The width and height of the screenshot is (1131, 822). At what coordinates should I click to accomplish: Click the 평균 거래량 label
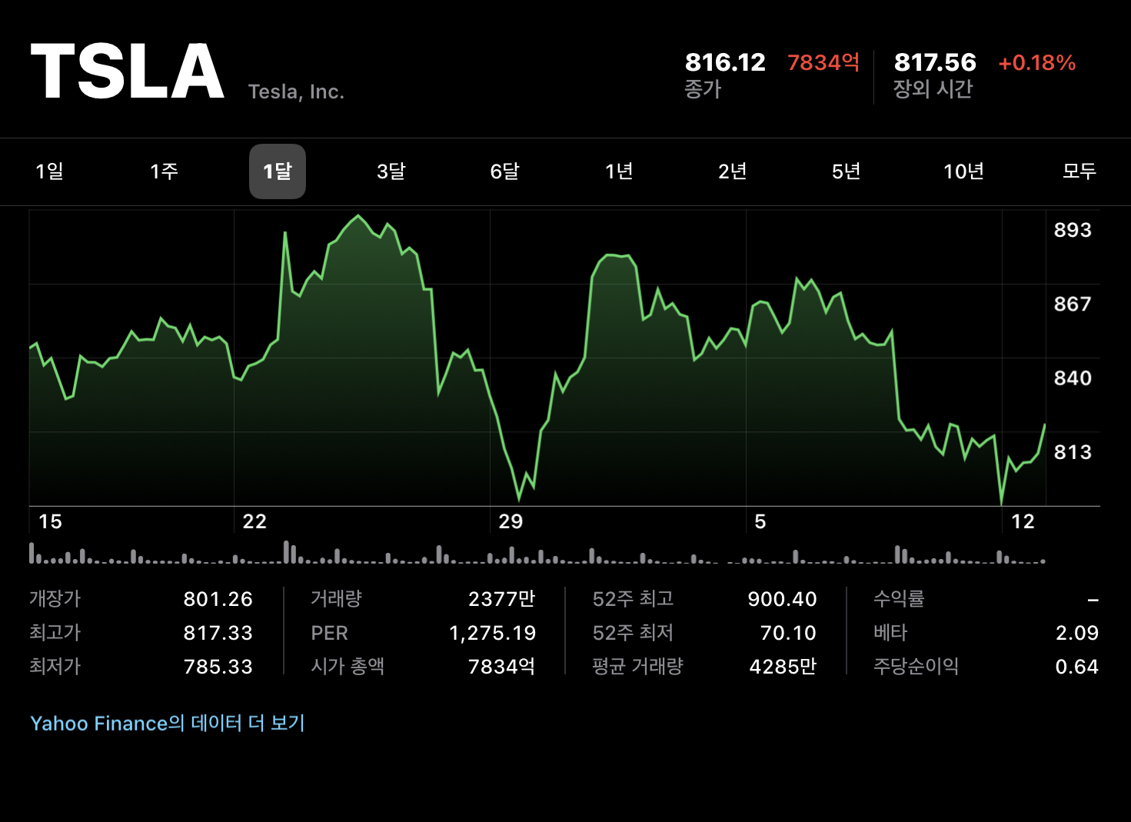click(637, 667)
